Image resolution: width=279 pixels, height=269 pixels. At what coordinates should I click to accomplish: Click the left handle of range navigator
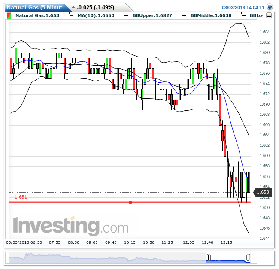(x=209, y=257)
